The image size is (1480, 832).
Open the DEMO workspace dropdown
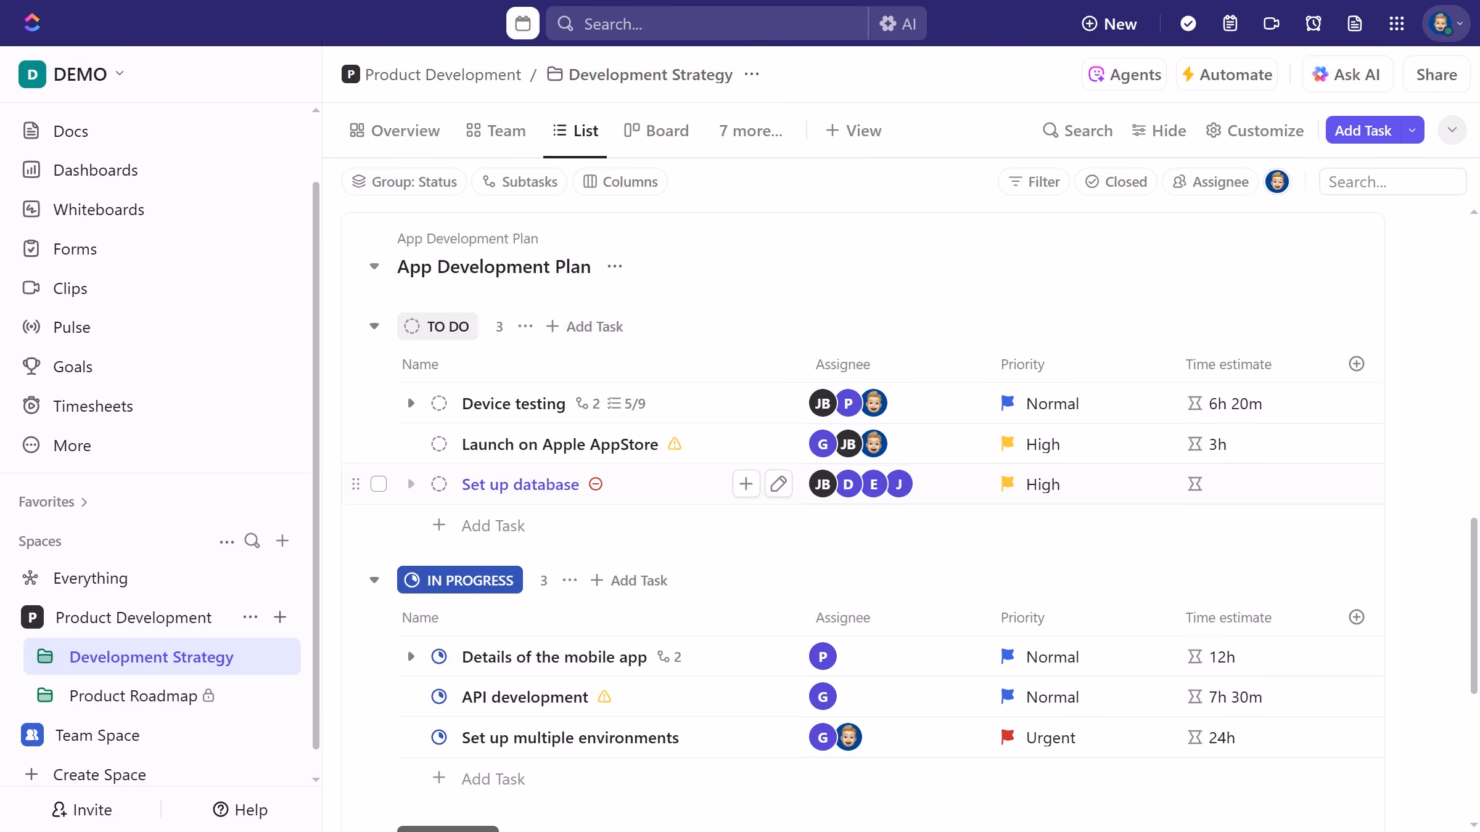[x=73, y=74]
